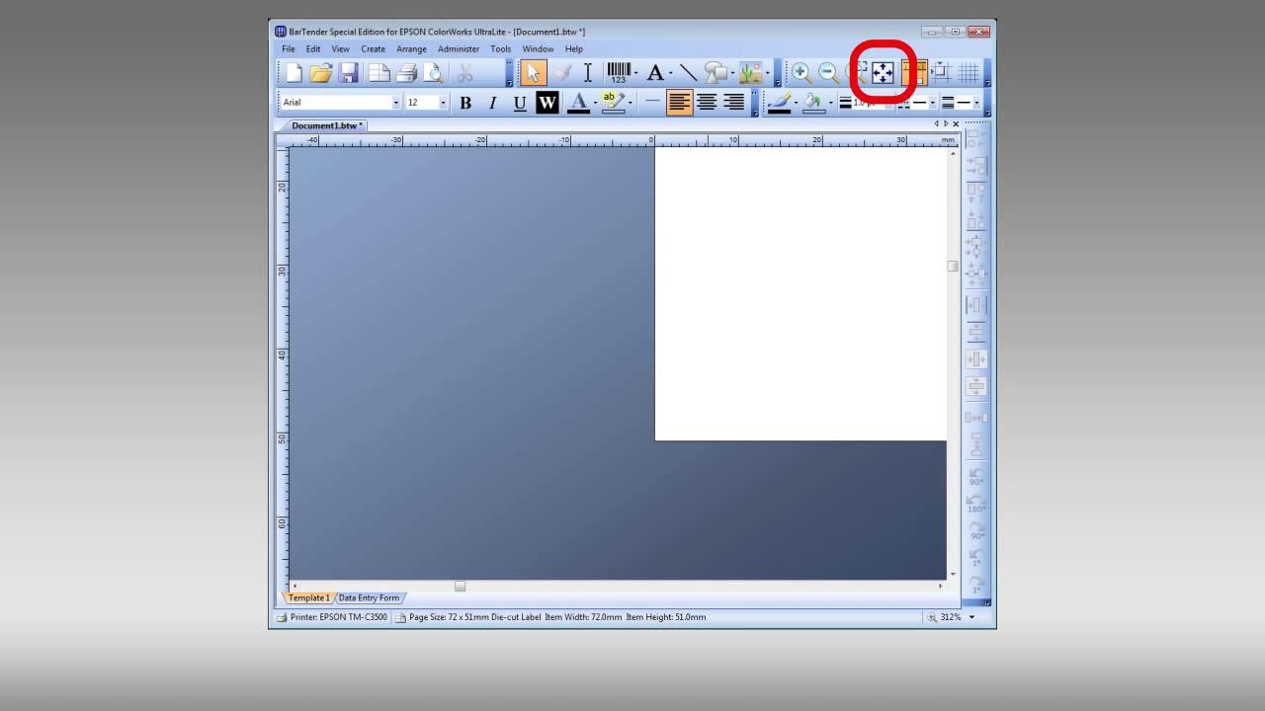Click the topmost icon in the right sidebar toolbar

point(975,139)
